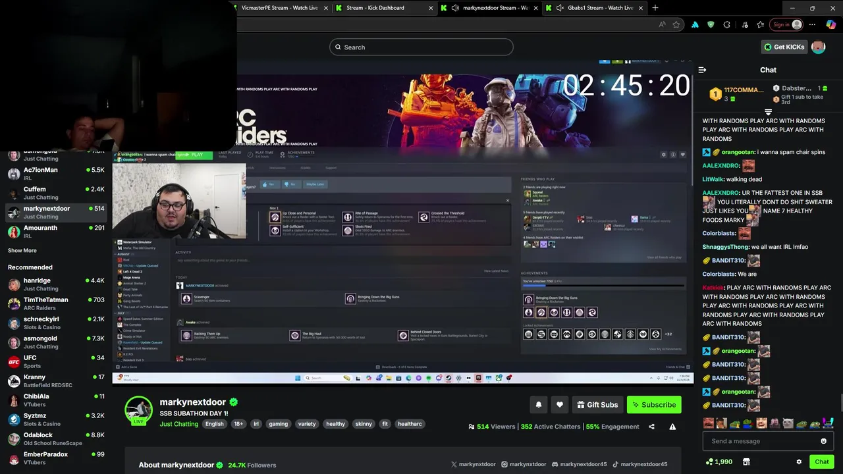Viewport: 843px width, 474px height.
Task: Click the variety tag
Action: [307, 424]
